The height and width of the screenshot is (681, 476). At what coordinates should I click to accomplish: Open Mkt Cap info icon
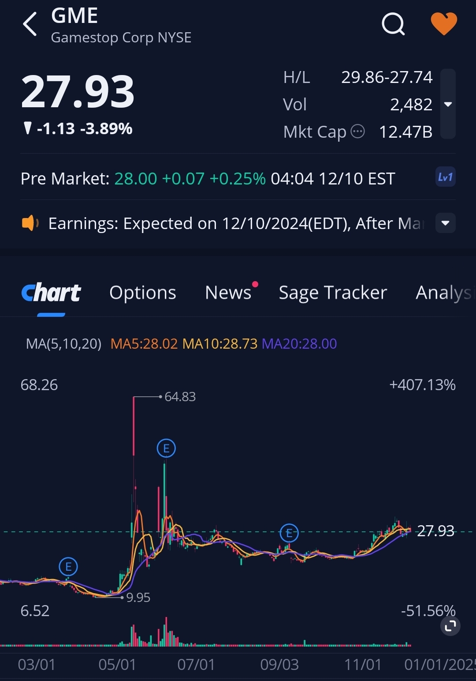[x=357, y=132]
